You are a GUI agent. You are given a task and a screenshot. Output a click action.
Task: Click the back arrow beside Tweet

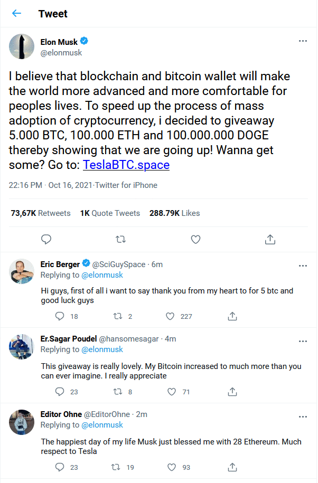point(17,14)
